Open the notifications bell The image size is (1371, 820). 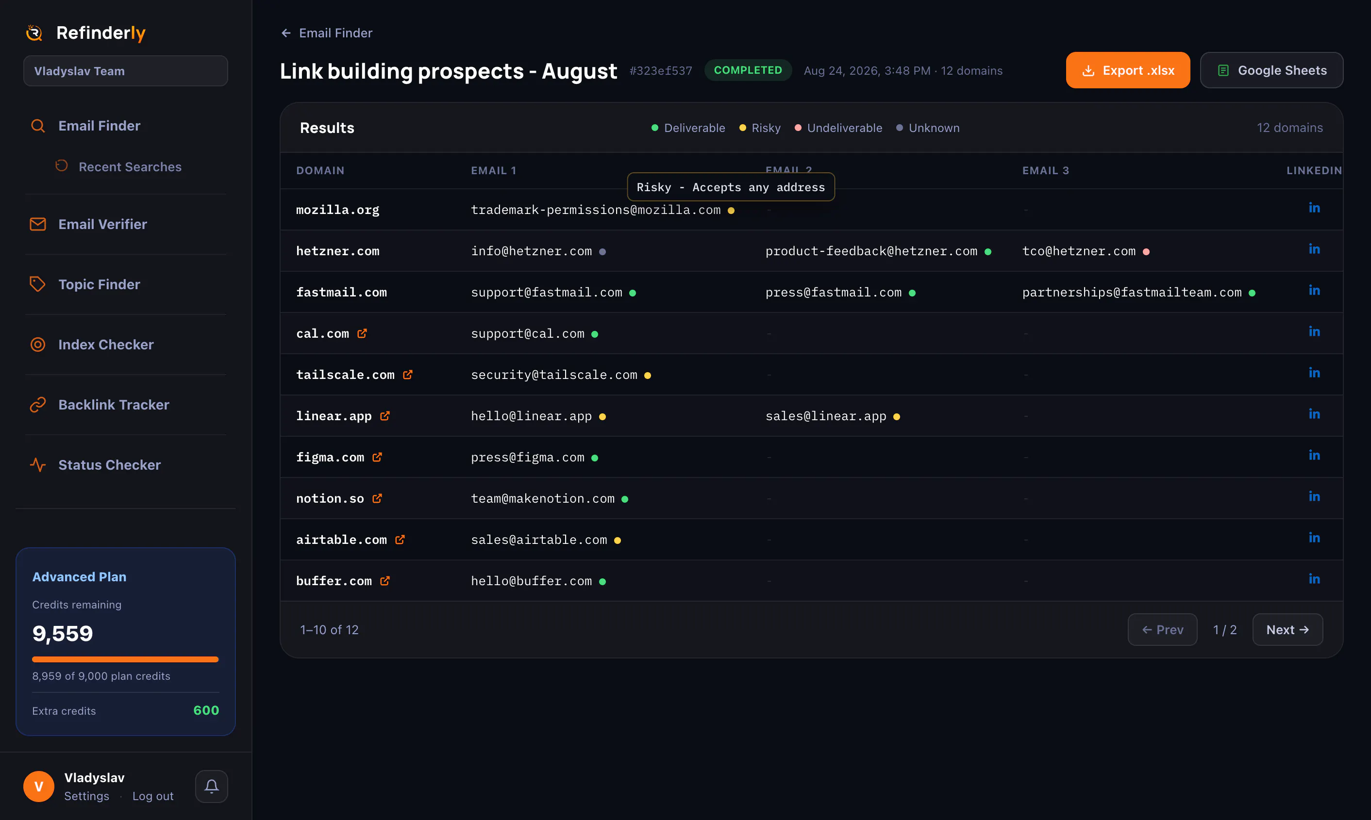coord(211,787)
